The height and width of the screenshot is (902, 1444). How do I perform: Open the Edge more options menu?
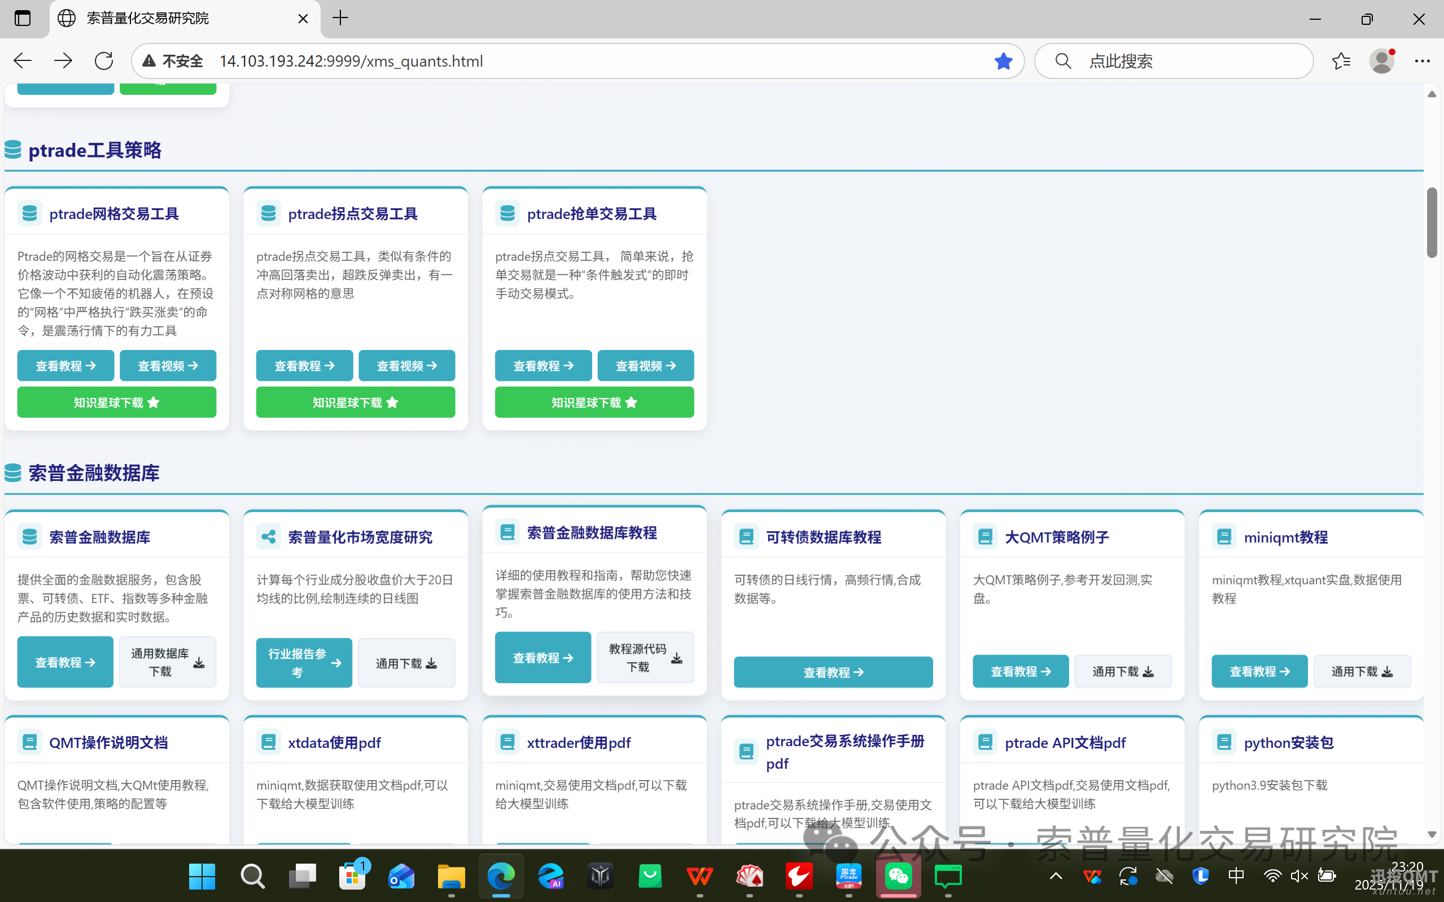(1424, 60)
